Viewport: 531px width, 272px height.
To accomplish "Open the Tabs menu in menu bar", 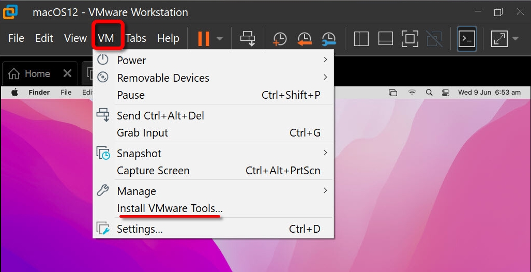I will point(136,38).
